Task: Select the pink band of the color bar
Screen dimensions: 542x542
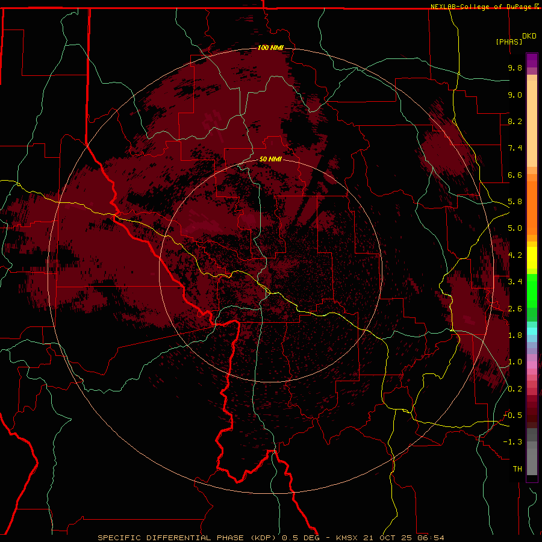Action: [532, 365]
